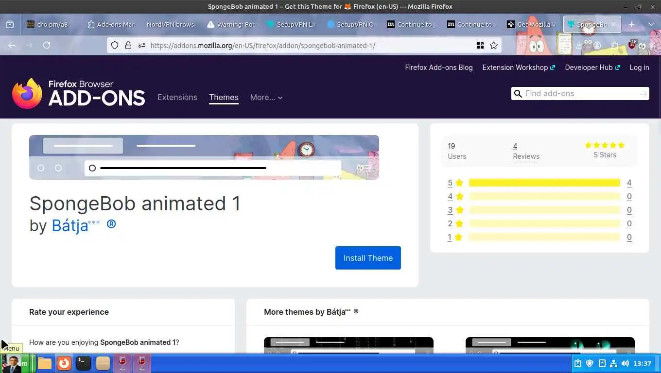Click the SpongeBob theme preview image
Viewport: 661px width, 373px height.
click(x=204, y=157)
